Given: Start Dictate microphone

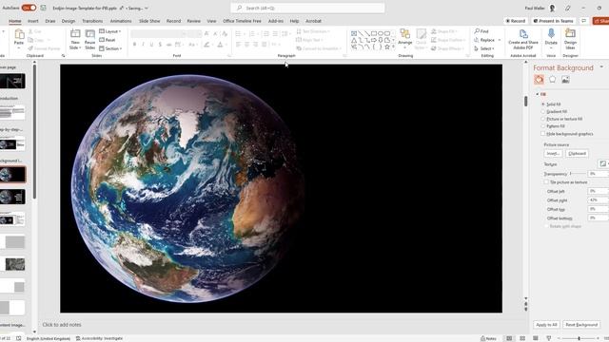Looking at the screenshot, I should tap(551, 37).
